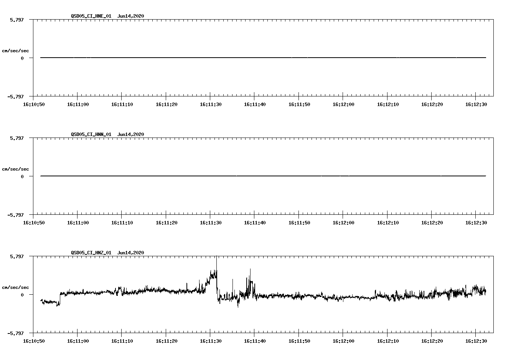Click the -5.797 lower limit of HNZ plot
Viewport: 521px width, 355px height.
15,333
